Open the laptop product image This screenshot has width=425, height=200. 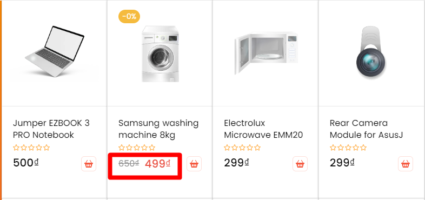pos(55,51)
